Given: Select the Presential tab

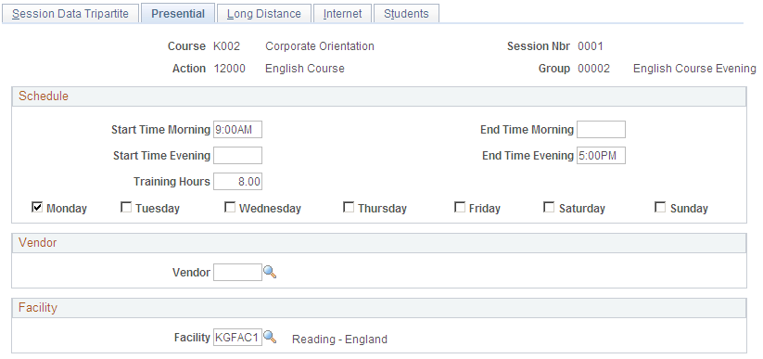Looking at the screenshot, I should click(178, 14).
